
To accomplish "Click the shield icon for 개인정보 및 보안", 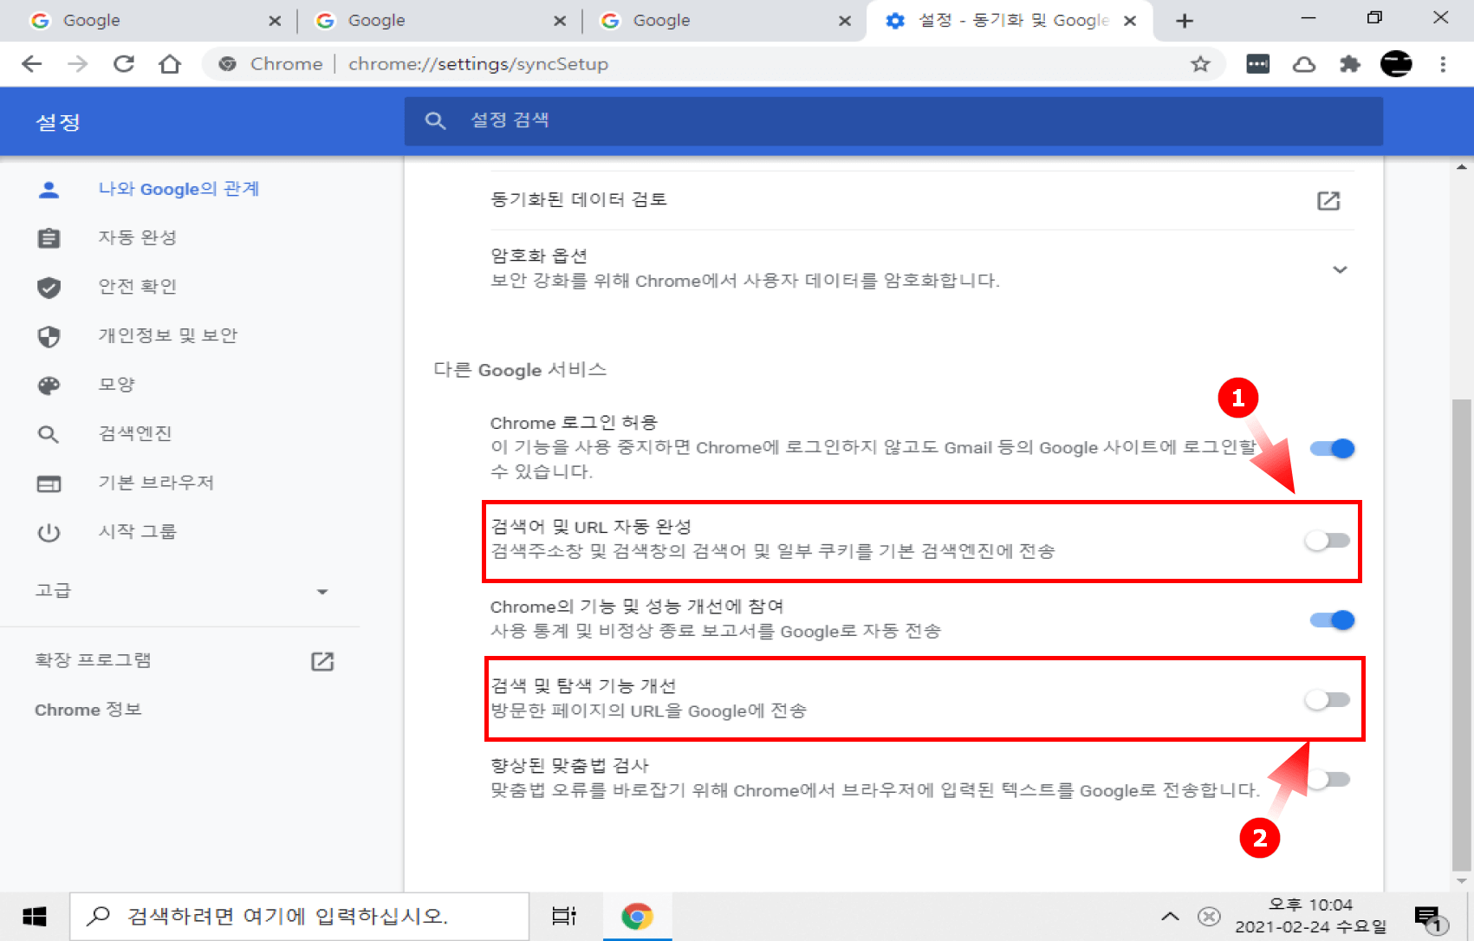I will point(49,336).
